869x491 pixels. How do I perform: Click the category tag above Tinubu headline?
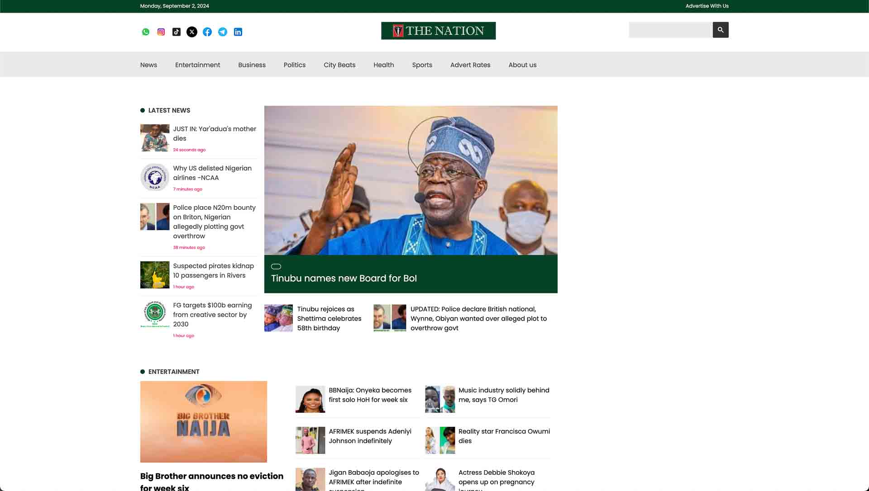pos(276,266)
